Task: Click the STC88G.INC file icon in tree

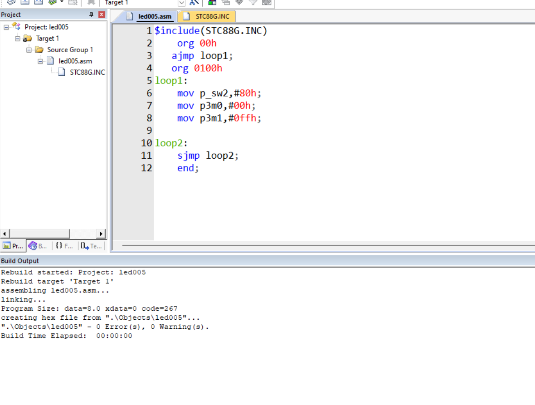Action: pos(62,72)
